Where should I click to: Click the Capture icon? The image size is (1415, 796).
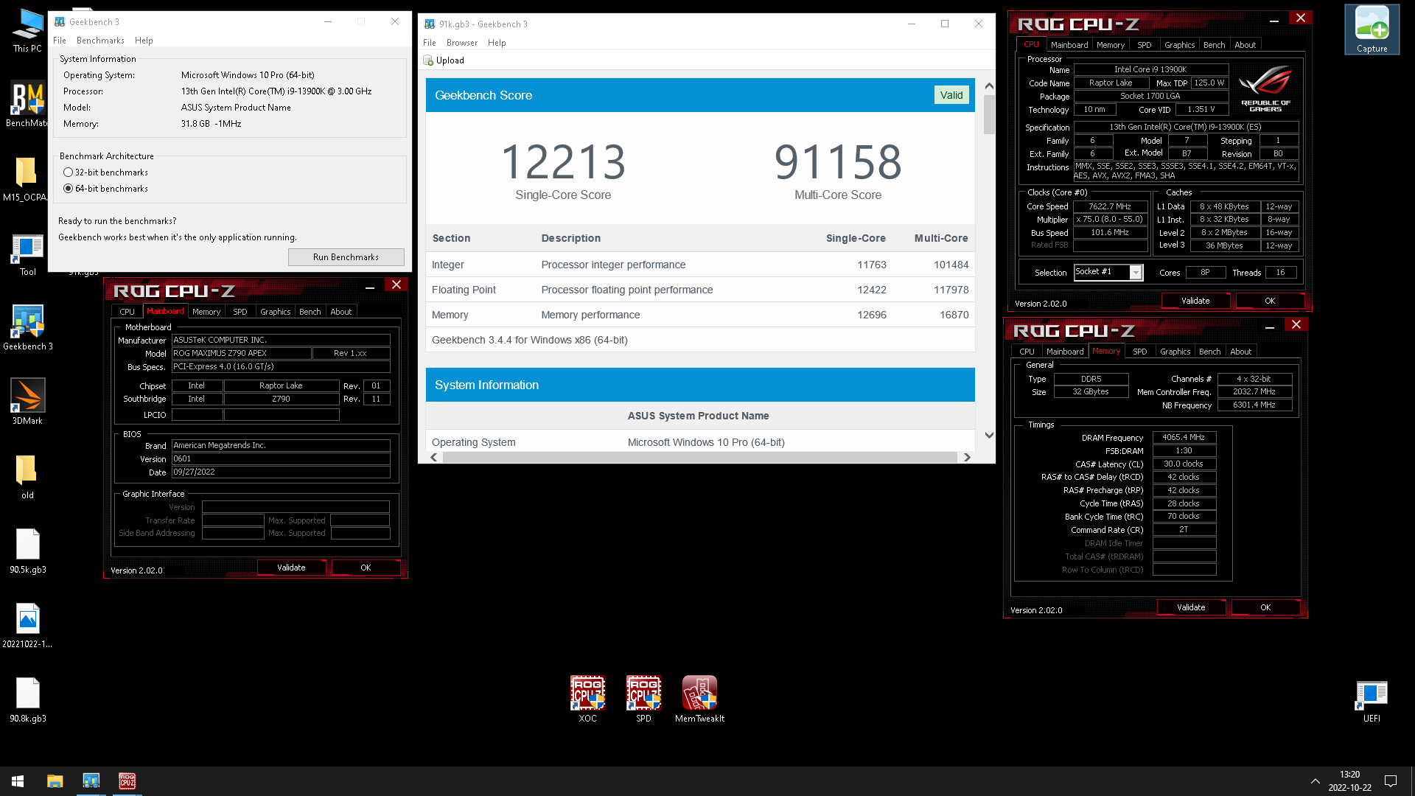[x=1372, y=29]
